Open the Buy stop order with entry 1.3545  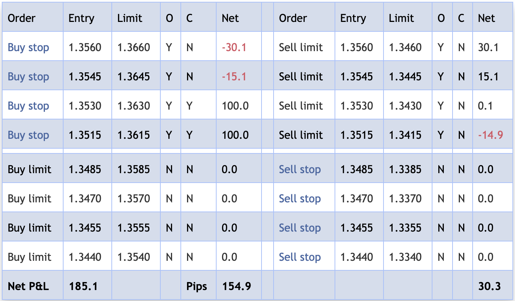[28, 77]
